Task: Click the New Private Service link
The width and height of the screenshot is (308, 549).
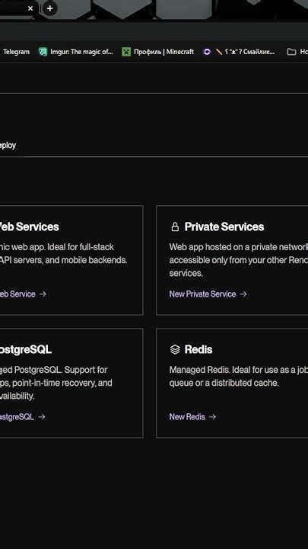Action: pyautogui.click(x=202, y=294)
